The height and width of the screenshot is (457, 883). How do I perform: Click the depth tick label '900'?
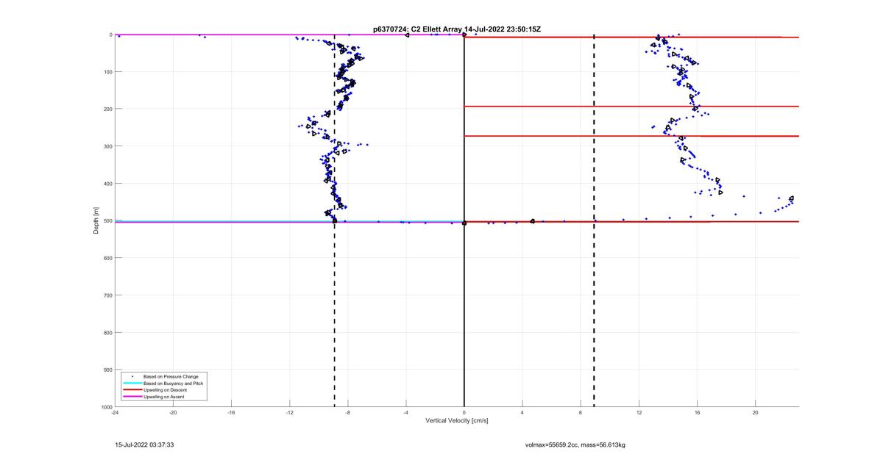[107, 370]
